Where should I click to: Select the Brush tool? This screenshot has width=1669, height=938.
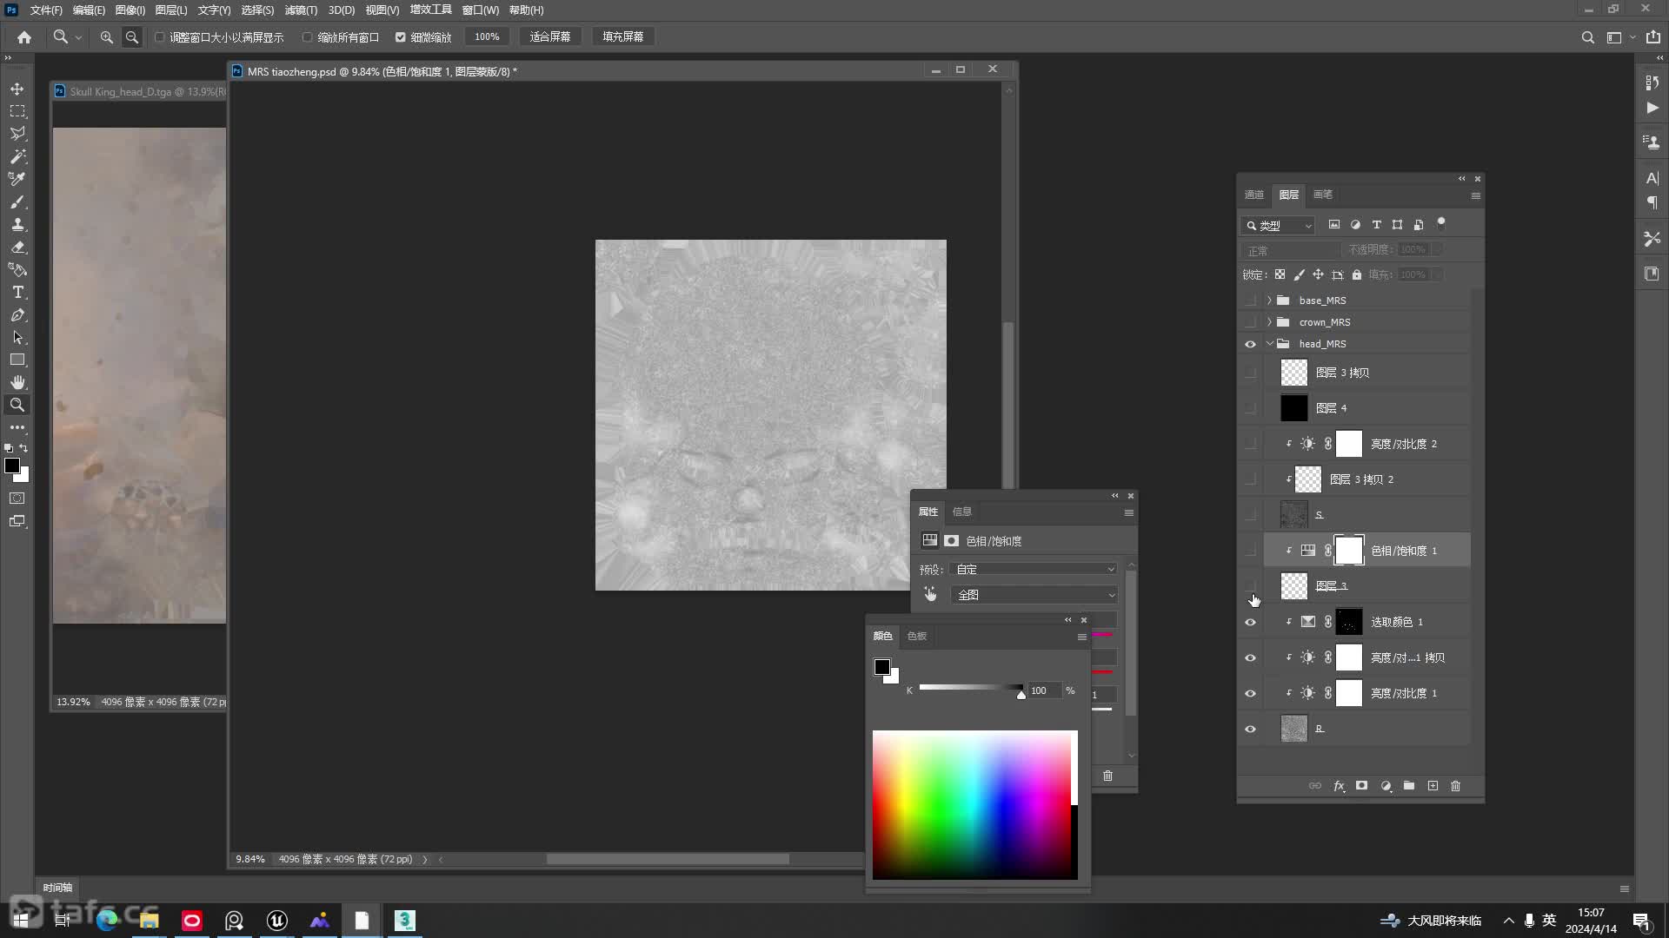[17, 201]
